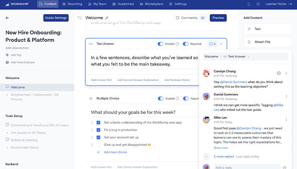Open the user profile icon
Image resolution: width=297 pixels, height=169 pixels.
point(258,4)
